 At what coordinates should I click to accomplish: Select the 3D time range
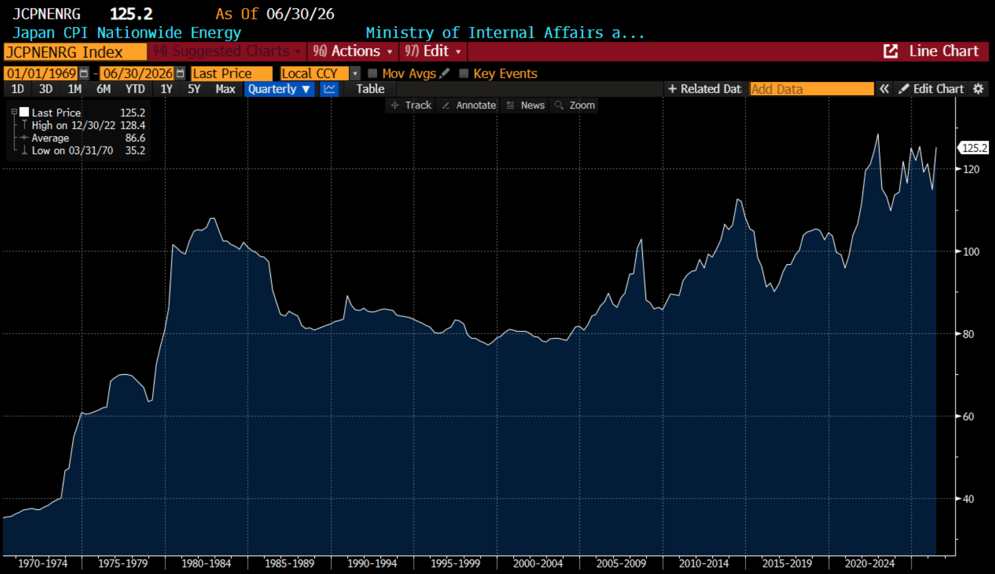[x=45, y=89]
